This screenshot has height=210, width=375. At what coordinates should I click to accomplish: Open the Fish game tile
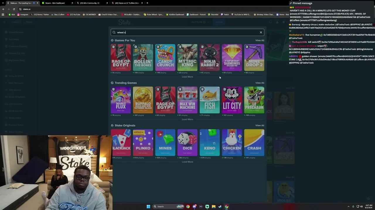210,100
